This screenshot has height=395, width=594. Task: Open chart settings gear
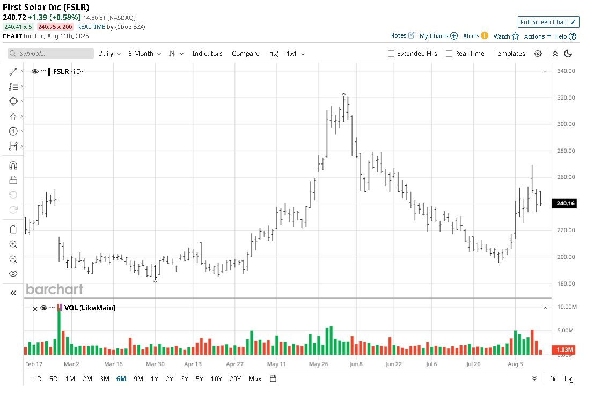[538, 54]
